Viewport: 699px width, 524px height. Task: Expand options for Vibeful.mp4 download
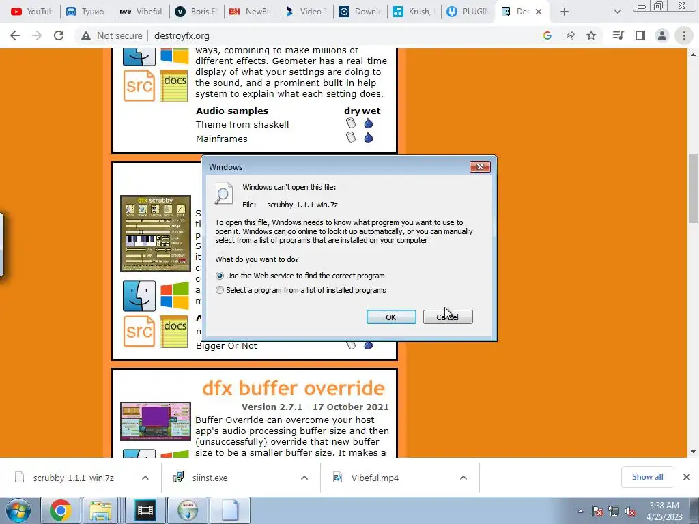(463, 478)
